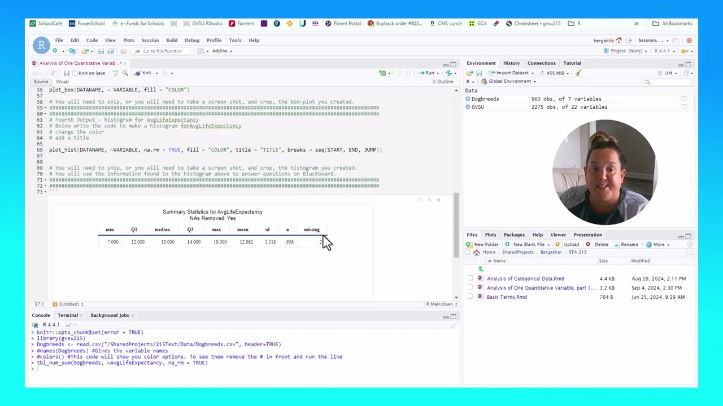
Task: Click the save workspace icon in Environment
Action: pos(479,73)
